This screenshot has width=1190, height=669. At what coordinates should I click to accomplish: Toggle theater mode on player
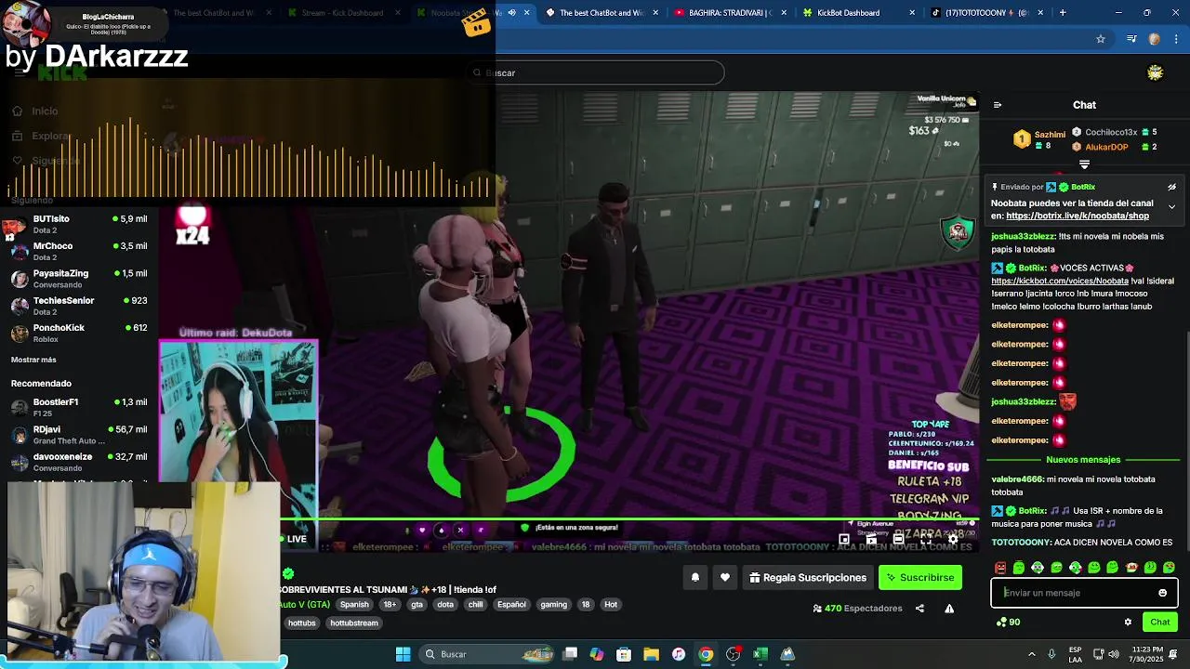pyautogui.click(x=898, y=539)
